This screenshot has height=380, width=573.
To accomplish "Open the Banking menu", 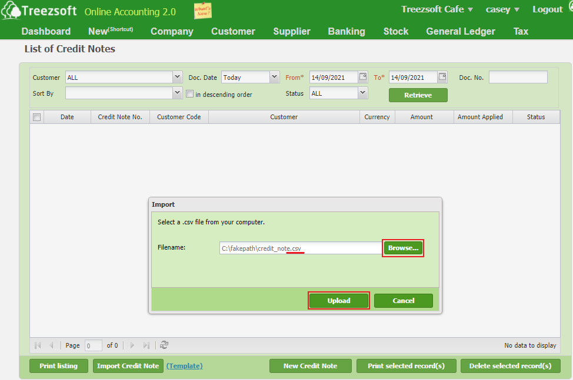I will click(x=347, y=31).
